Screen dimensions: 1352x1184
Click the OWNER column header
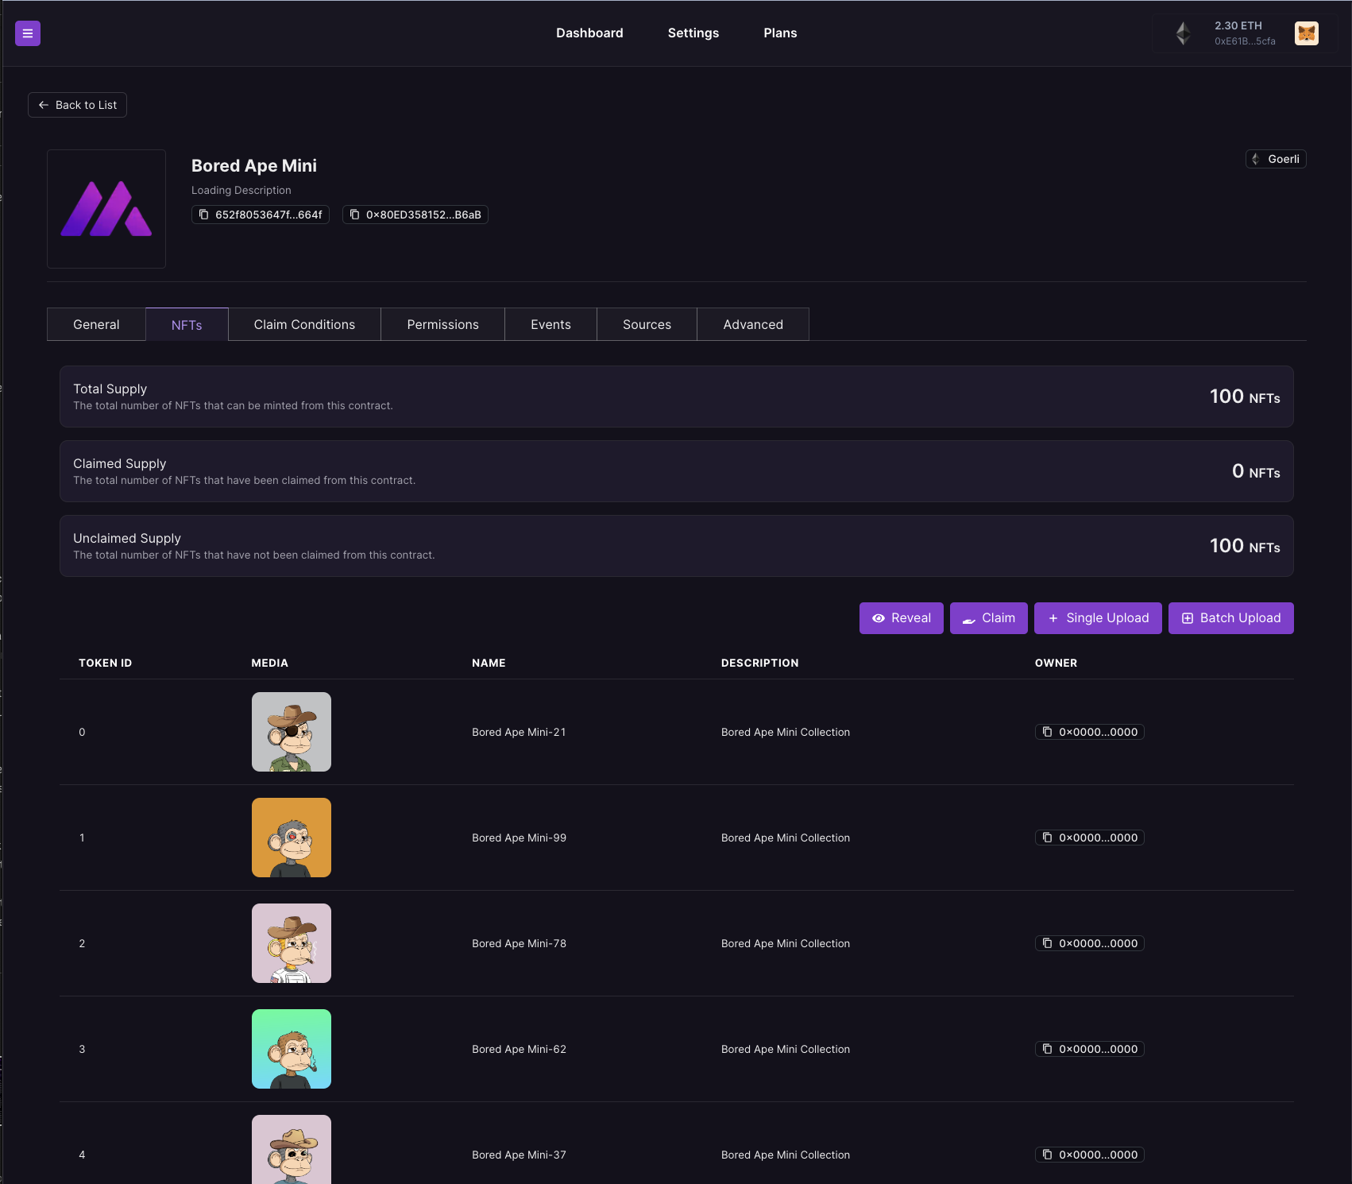point(1056,663)
